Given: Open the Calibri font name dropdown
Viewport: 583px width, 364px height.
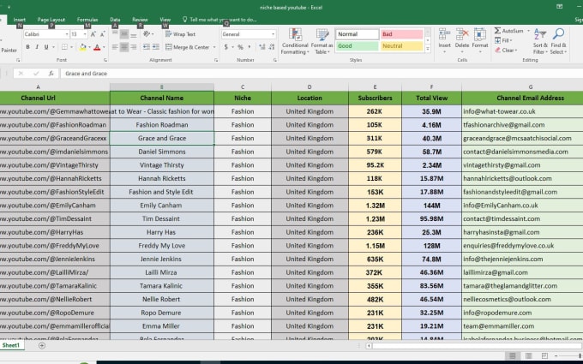Looking at the screenshot, I should tap(67, 34).
